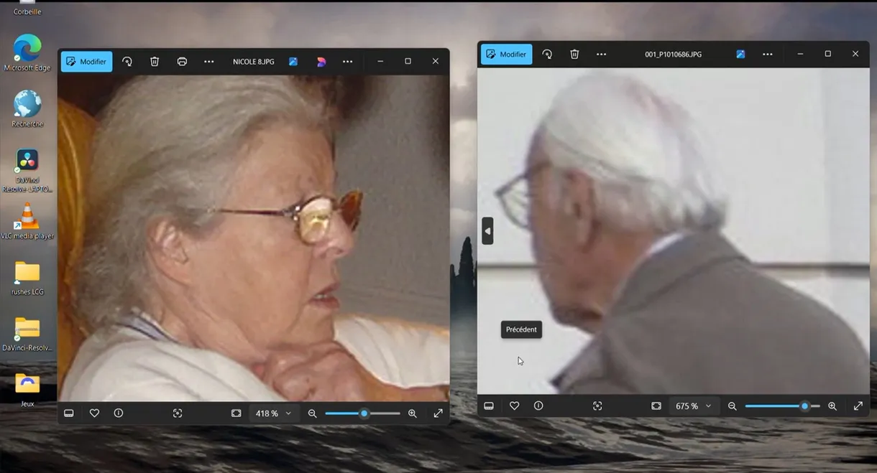This screenshot has width=877, height=473.
Task: Click zoom out magnifier in 001_P1010686.JPG window
Action: coord(732,406)
